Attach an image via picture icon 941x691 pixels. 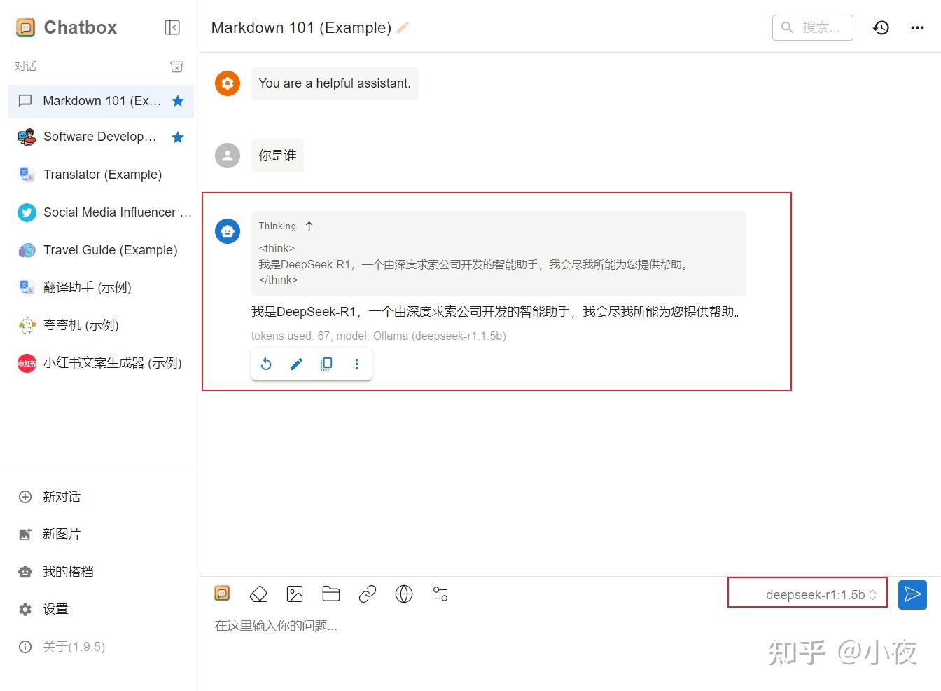tap(295, 594)
